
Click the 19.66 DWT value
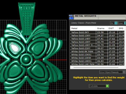[112, 64]
